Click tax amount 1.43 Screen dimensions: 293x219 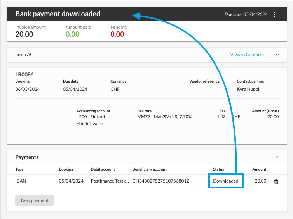(221, 117)
